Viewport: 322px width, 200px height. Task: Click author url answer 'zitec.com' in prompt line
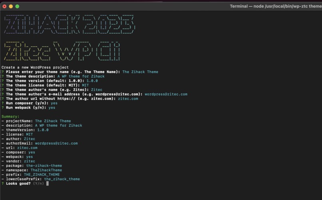(128, 99)
